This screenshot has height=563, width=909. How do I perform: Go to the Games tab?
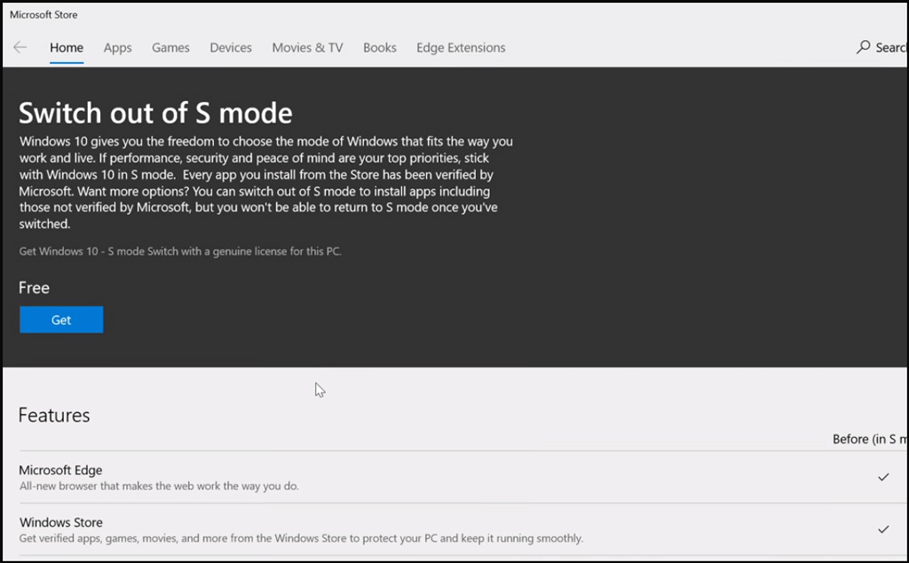(170, 48)
